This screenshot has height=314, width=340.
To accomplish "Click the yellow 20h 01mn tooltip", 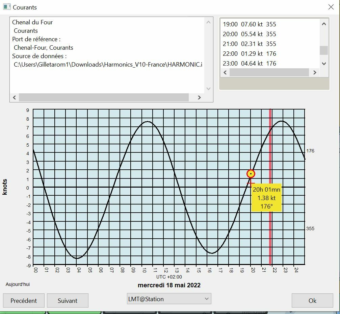I will [x=266, y=198].
